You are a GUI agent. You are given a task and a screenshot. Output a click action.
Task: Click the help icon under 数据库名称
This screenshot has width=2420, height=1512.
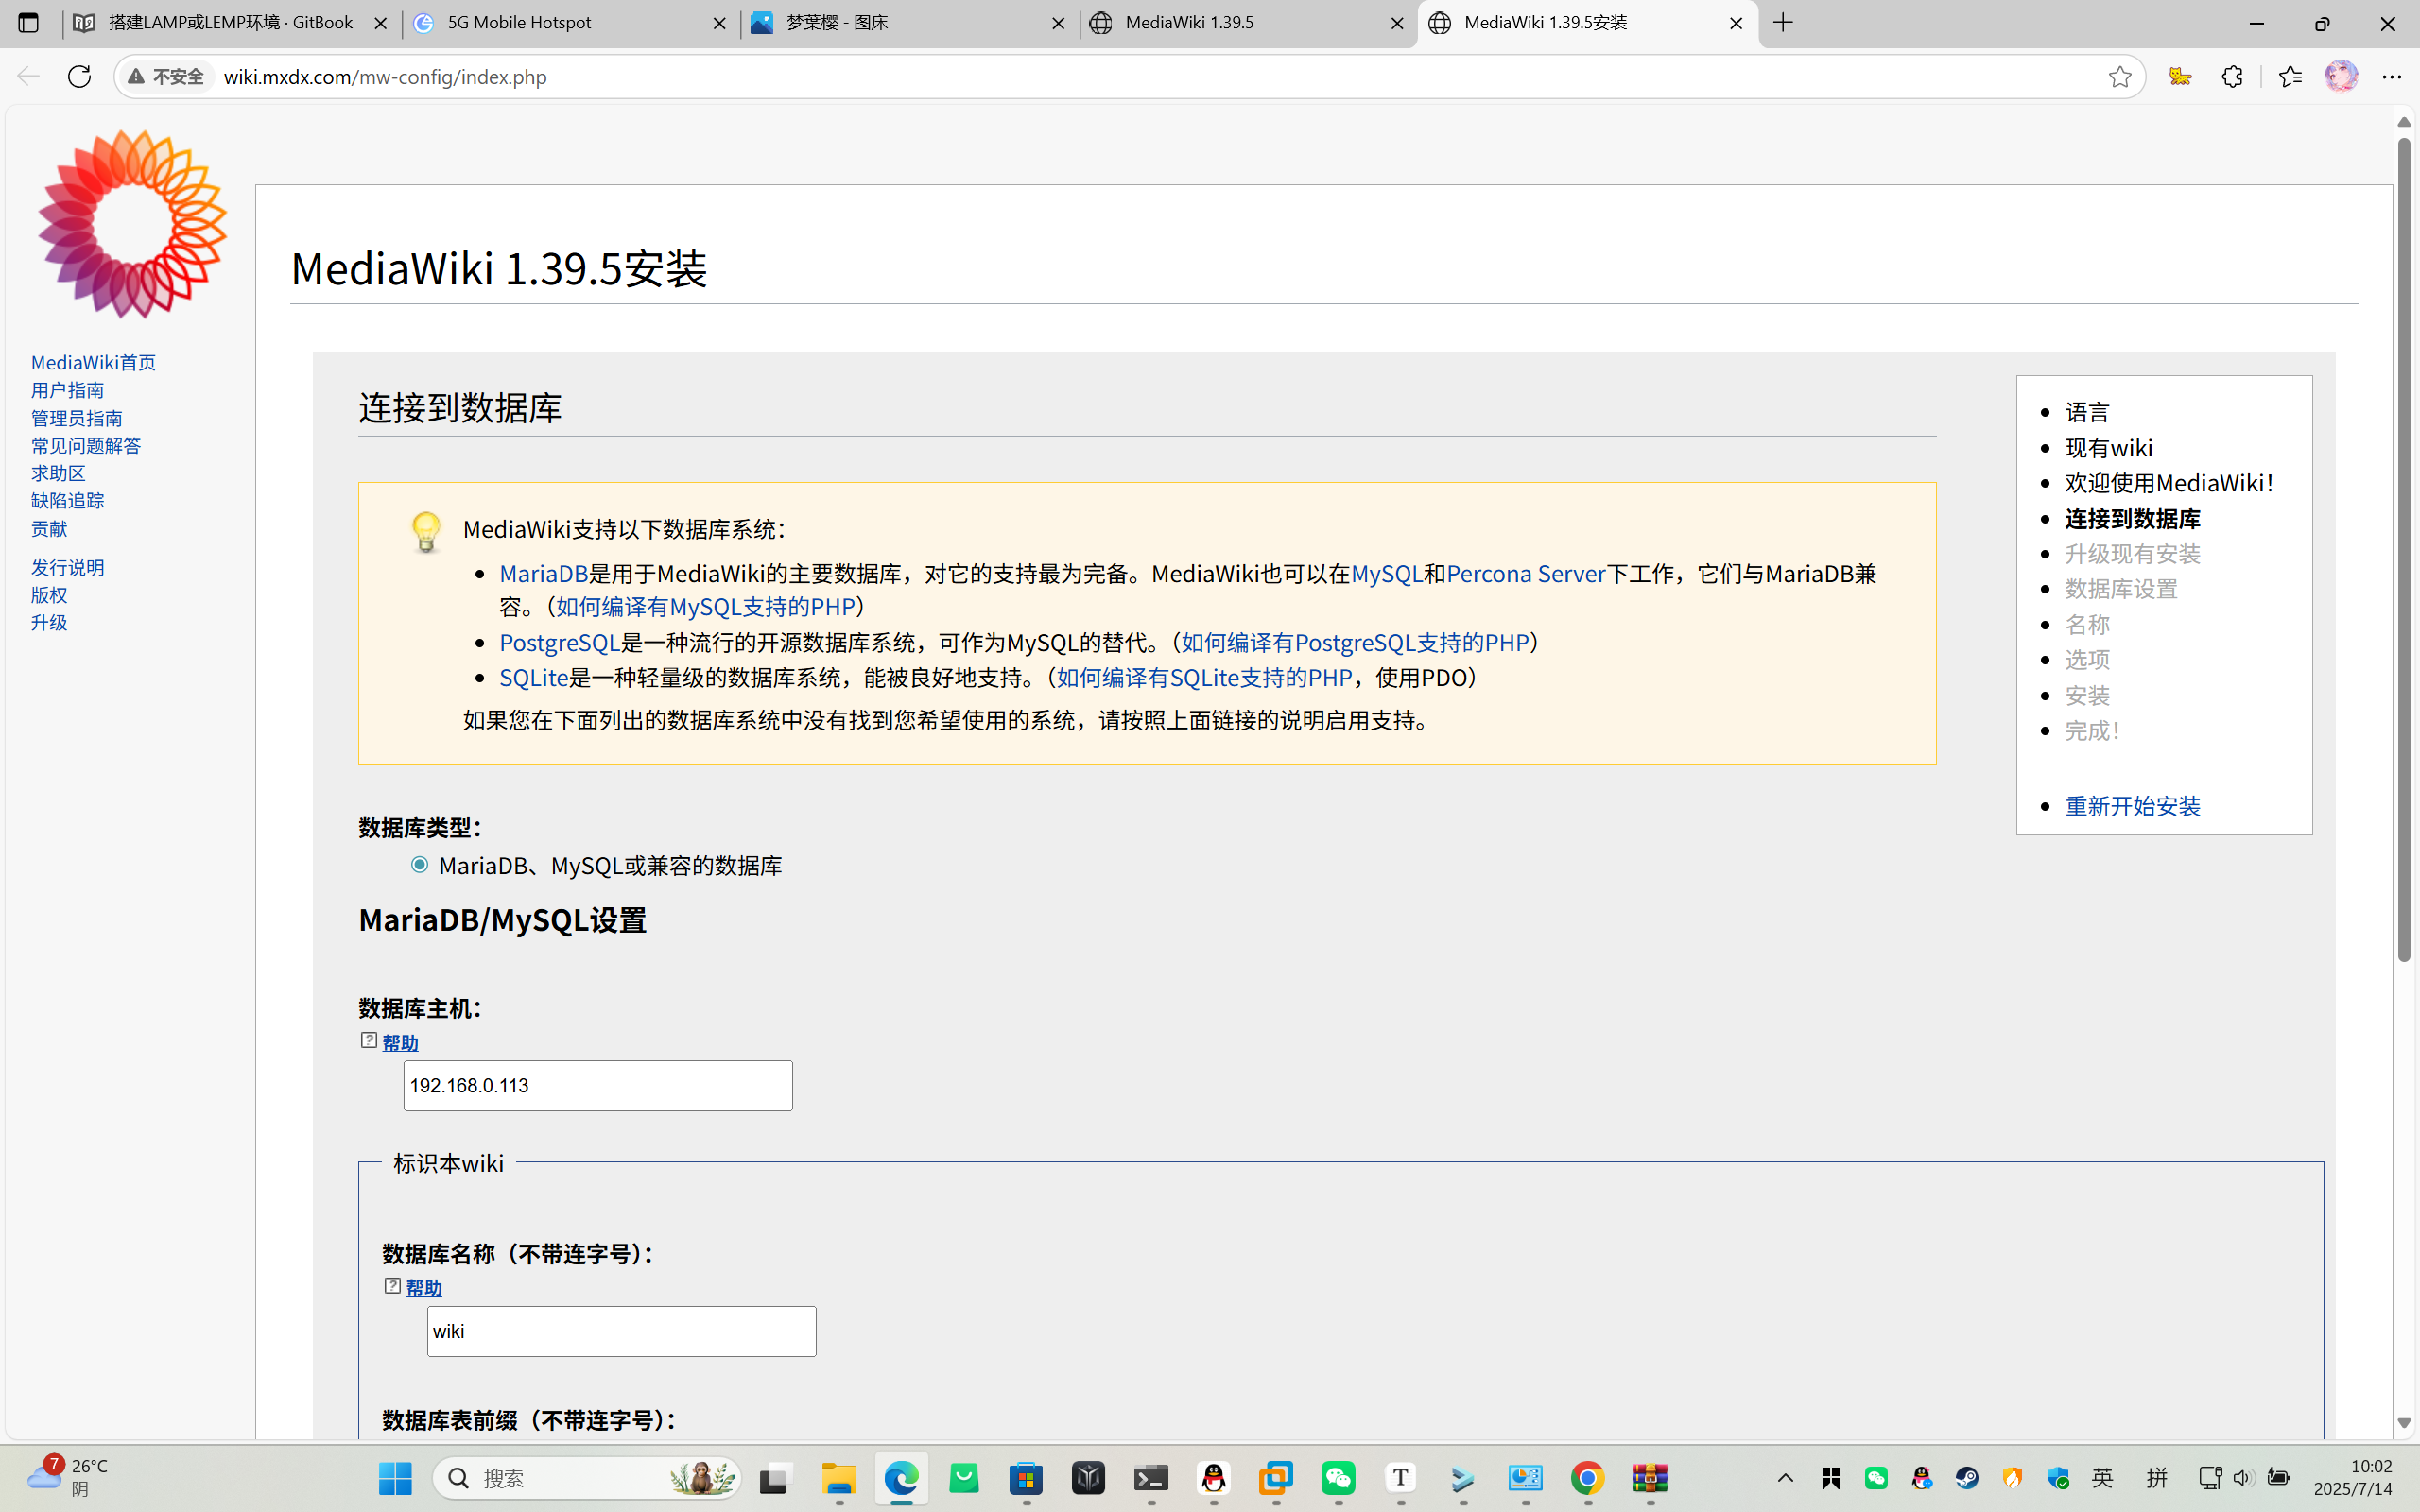tap(393, 1286)
